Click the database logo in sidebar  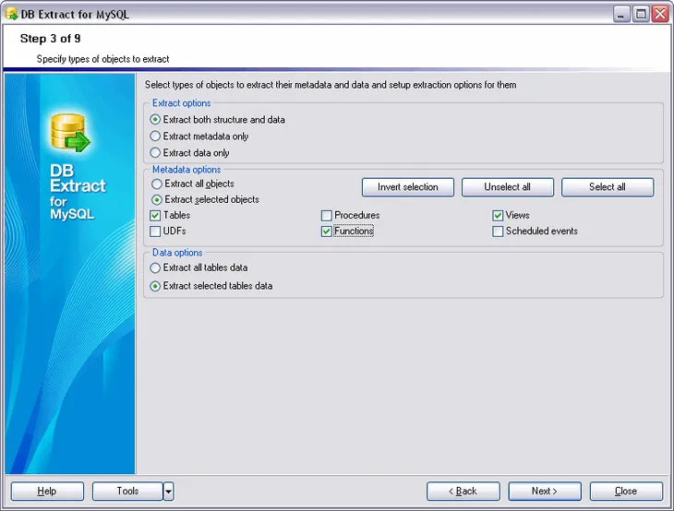point(70,133)
